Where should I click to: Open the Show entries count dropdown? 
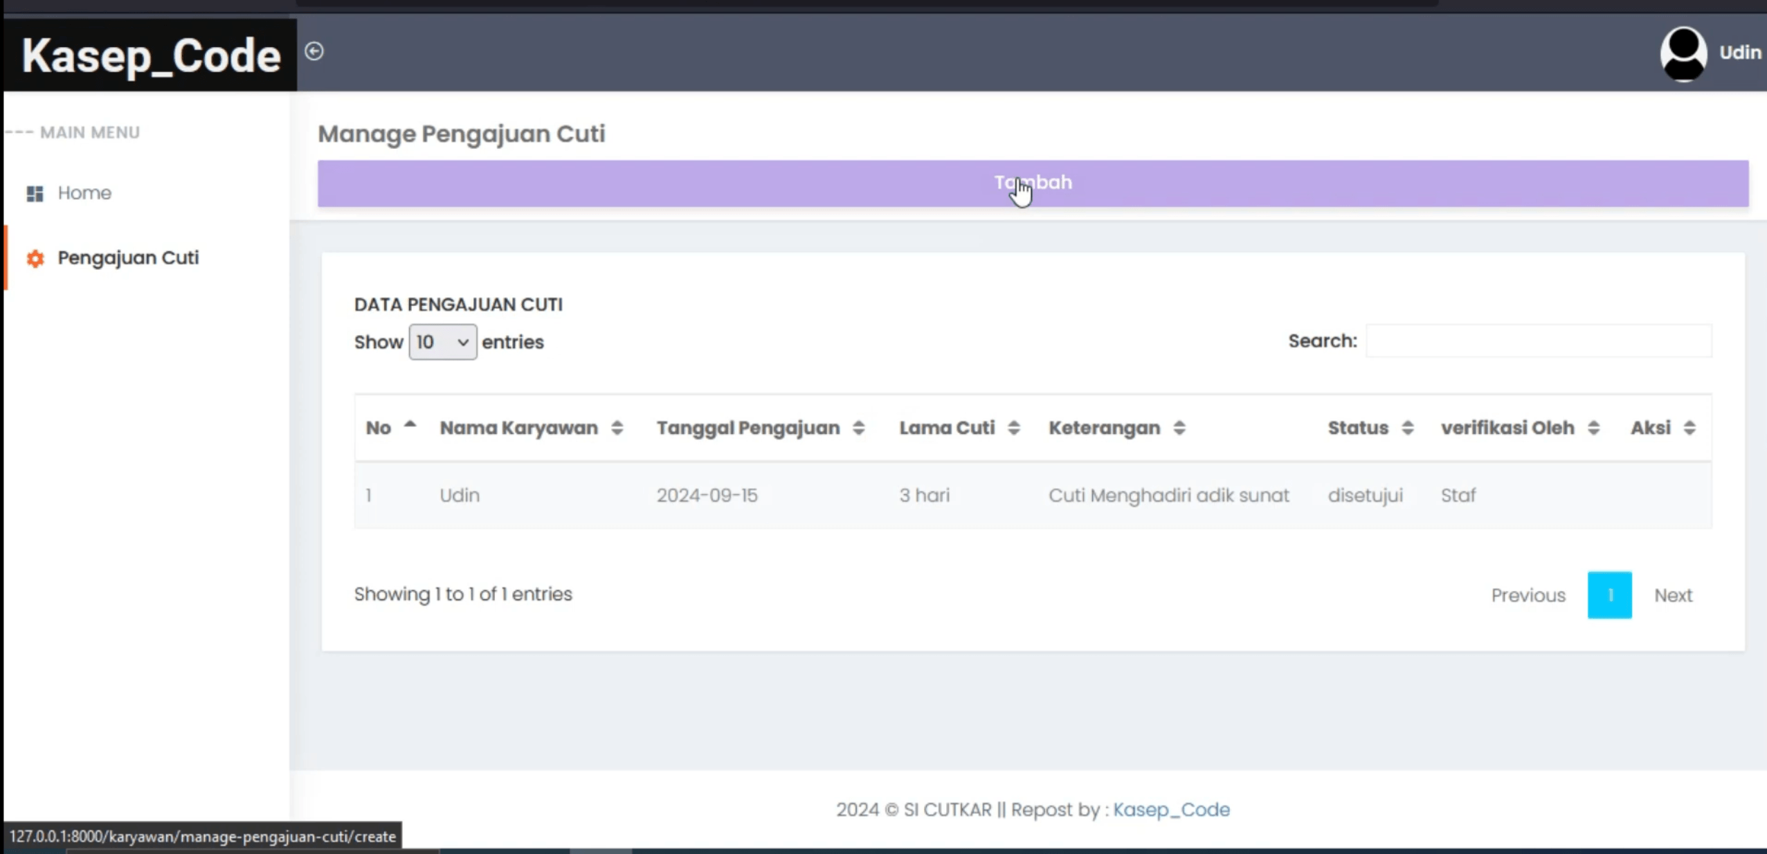pyautogui.click(x=442, y=342)
